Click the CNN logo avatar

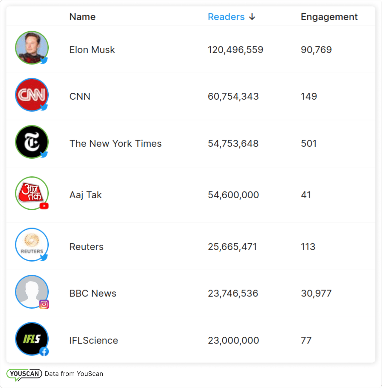pos(32,95)
